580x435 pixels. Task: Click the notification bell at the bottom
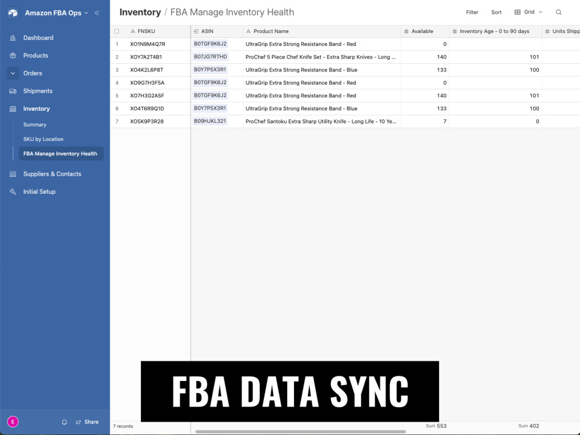[64, 422]
